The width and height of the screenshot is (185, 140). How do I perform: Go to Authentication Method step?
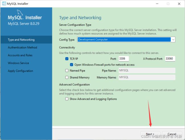[x=22, y=47]
